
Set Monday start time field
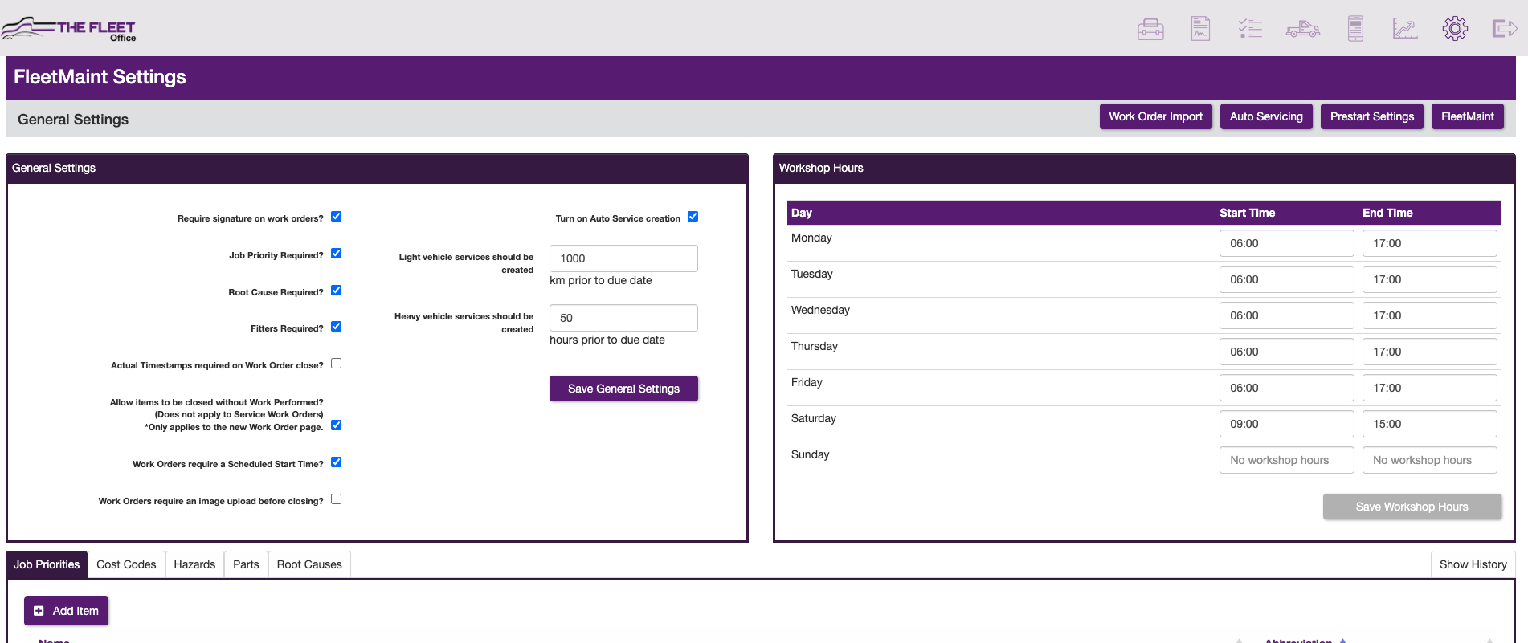[x=1286, y=243]
